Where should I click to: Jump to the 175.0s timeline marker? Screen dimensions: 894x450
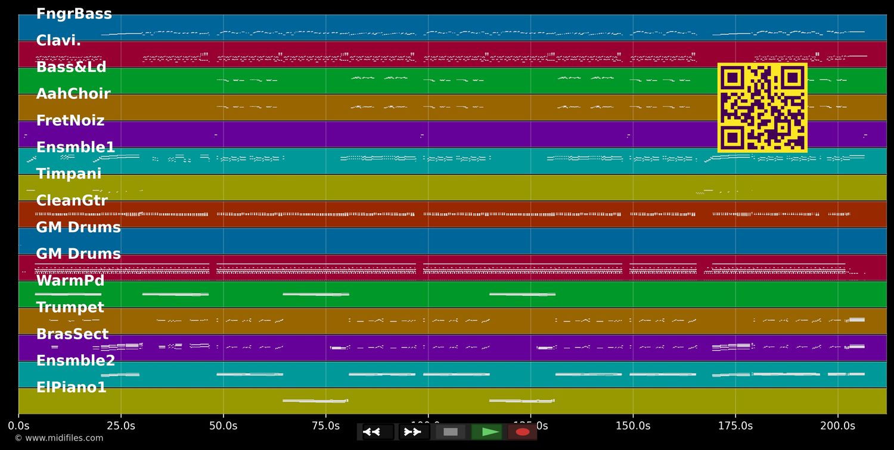pyautogui.click(x=735, y=426)
